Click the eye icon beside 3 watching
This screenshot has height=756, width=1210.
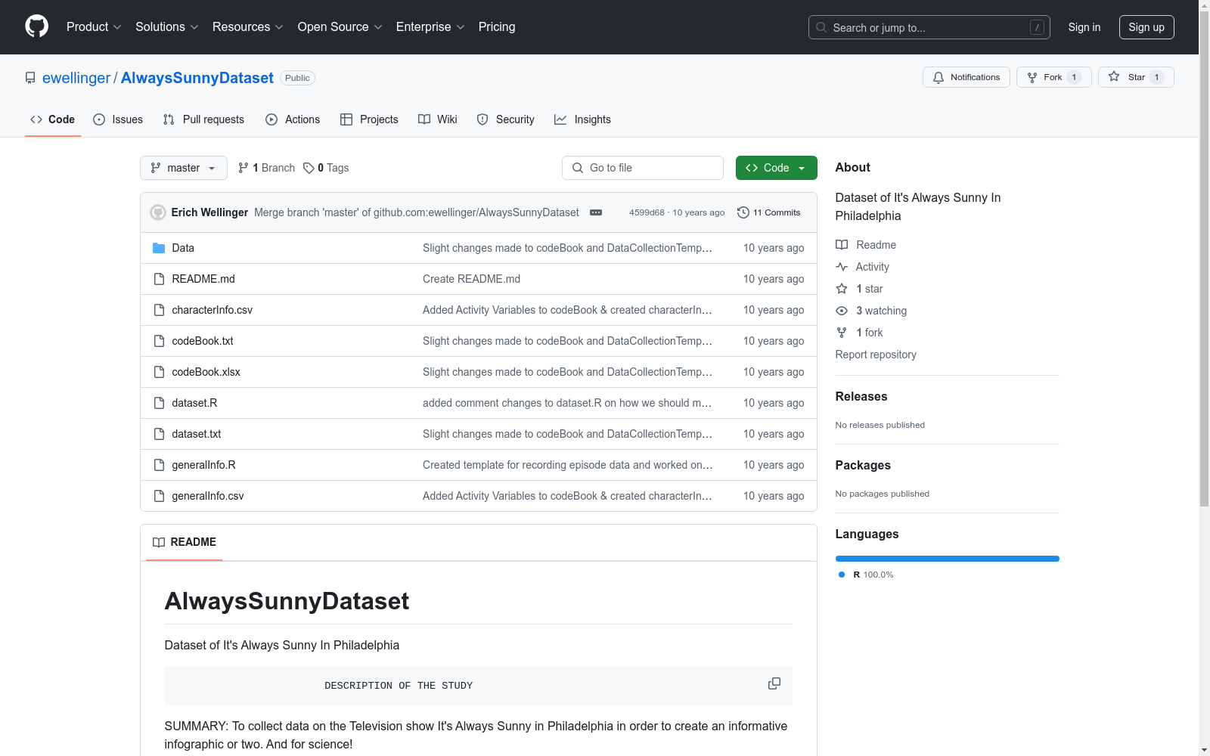[x=842, y=311]
